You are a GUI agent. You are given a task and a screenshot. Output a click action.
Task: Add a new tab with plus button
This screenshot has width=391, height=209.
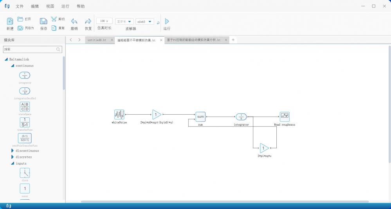233,40
